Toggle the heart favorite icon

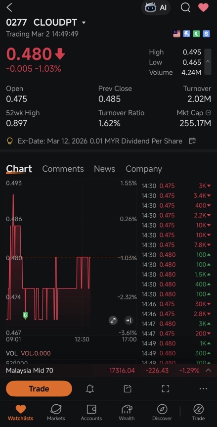click(203, 7)
